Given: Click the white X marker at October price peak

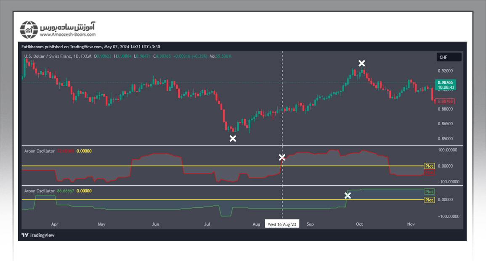Looking at the screenshot, I should click(361, 63).
